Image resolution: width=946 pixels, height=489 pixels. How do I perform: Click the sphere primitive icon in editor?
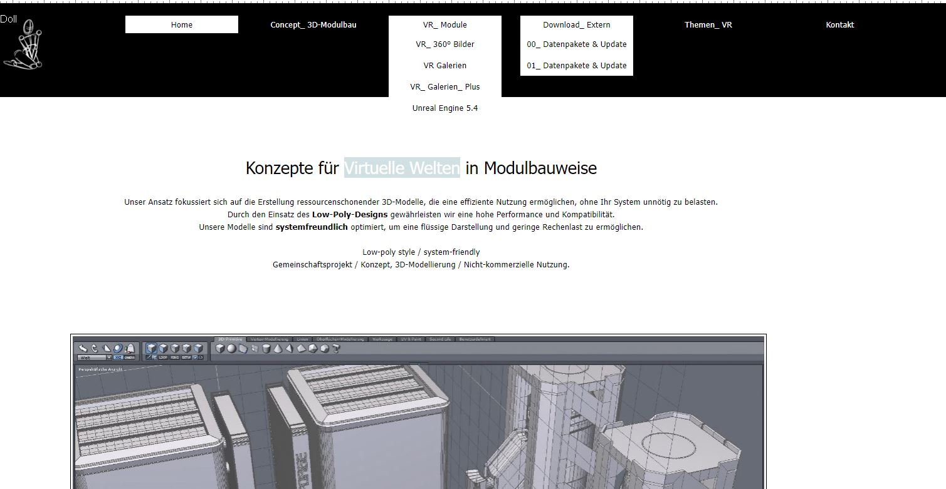point(231,348)
